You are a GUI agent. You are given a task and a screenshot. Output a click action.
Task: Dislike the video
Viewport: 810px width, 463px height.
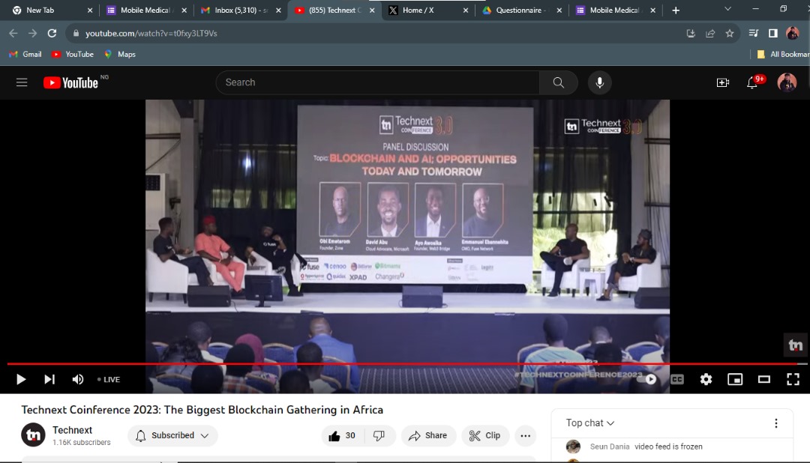379,435
